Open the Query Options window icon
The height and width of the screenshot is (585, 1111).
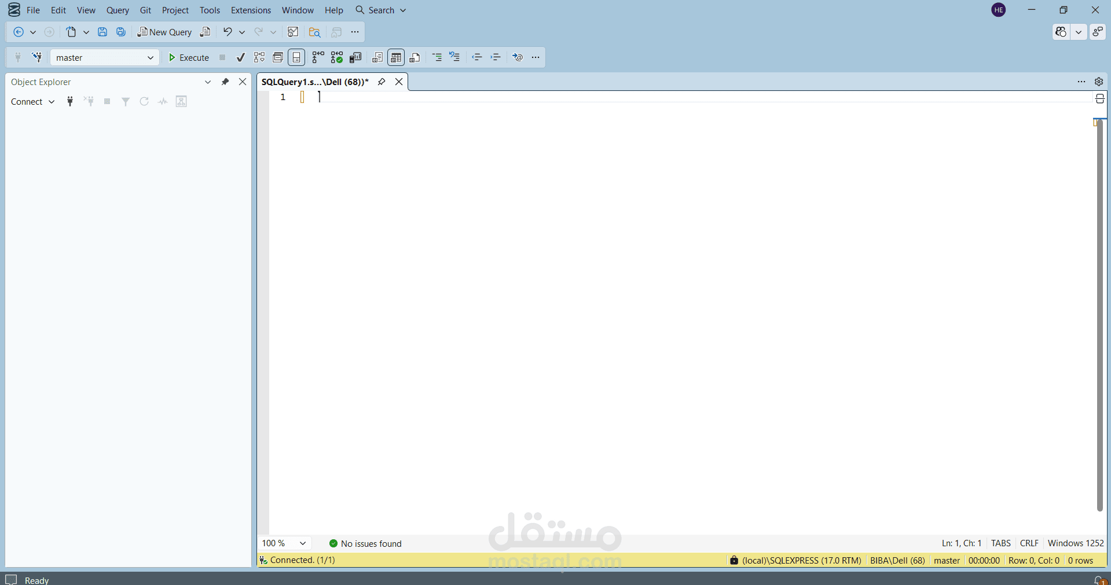[x=278, y=57]
